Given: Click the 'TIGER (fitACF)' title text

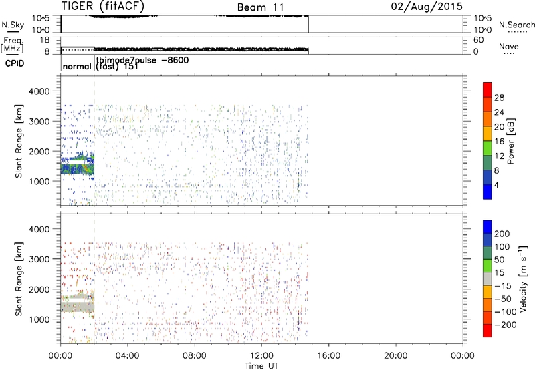Looking at the screenshot, I should pyautogui.click(x=103, y=6).
